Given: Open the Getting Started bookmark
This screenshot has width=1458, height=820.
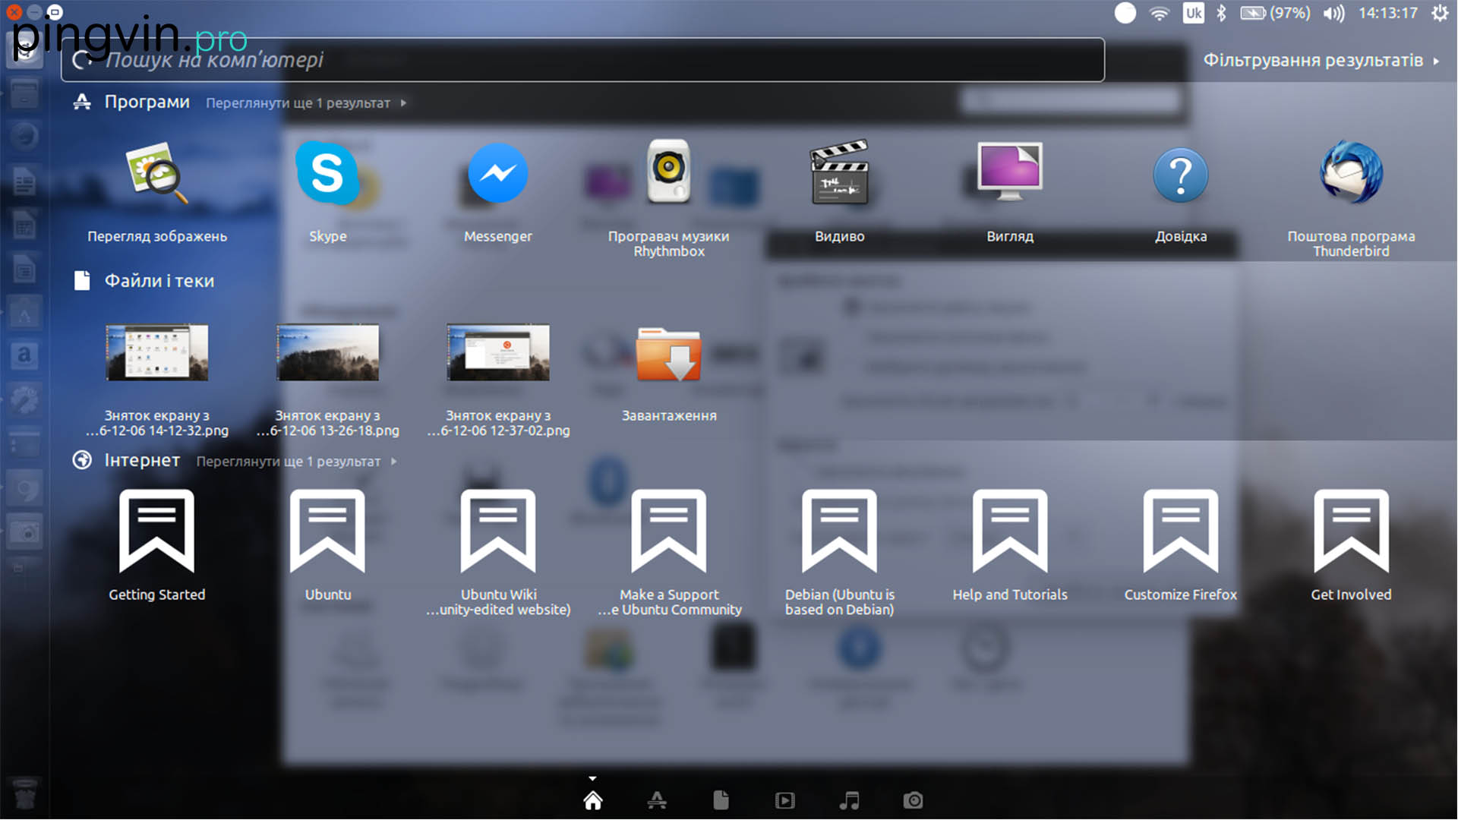Looking at the screenshot, I should [157, 531].
